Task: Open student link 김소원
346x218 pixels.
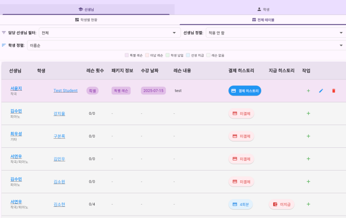Action: click(59, 182)
